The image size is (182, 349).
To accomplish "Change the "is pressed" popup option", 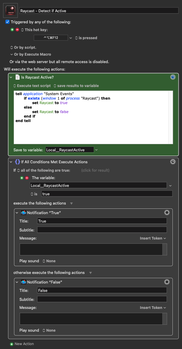I will coord(86,38).
